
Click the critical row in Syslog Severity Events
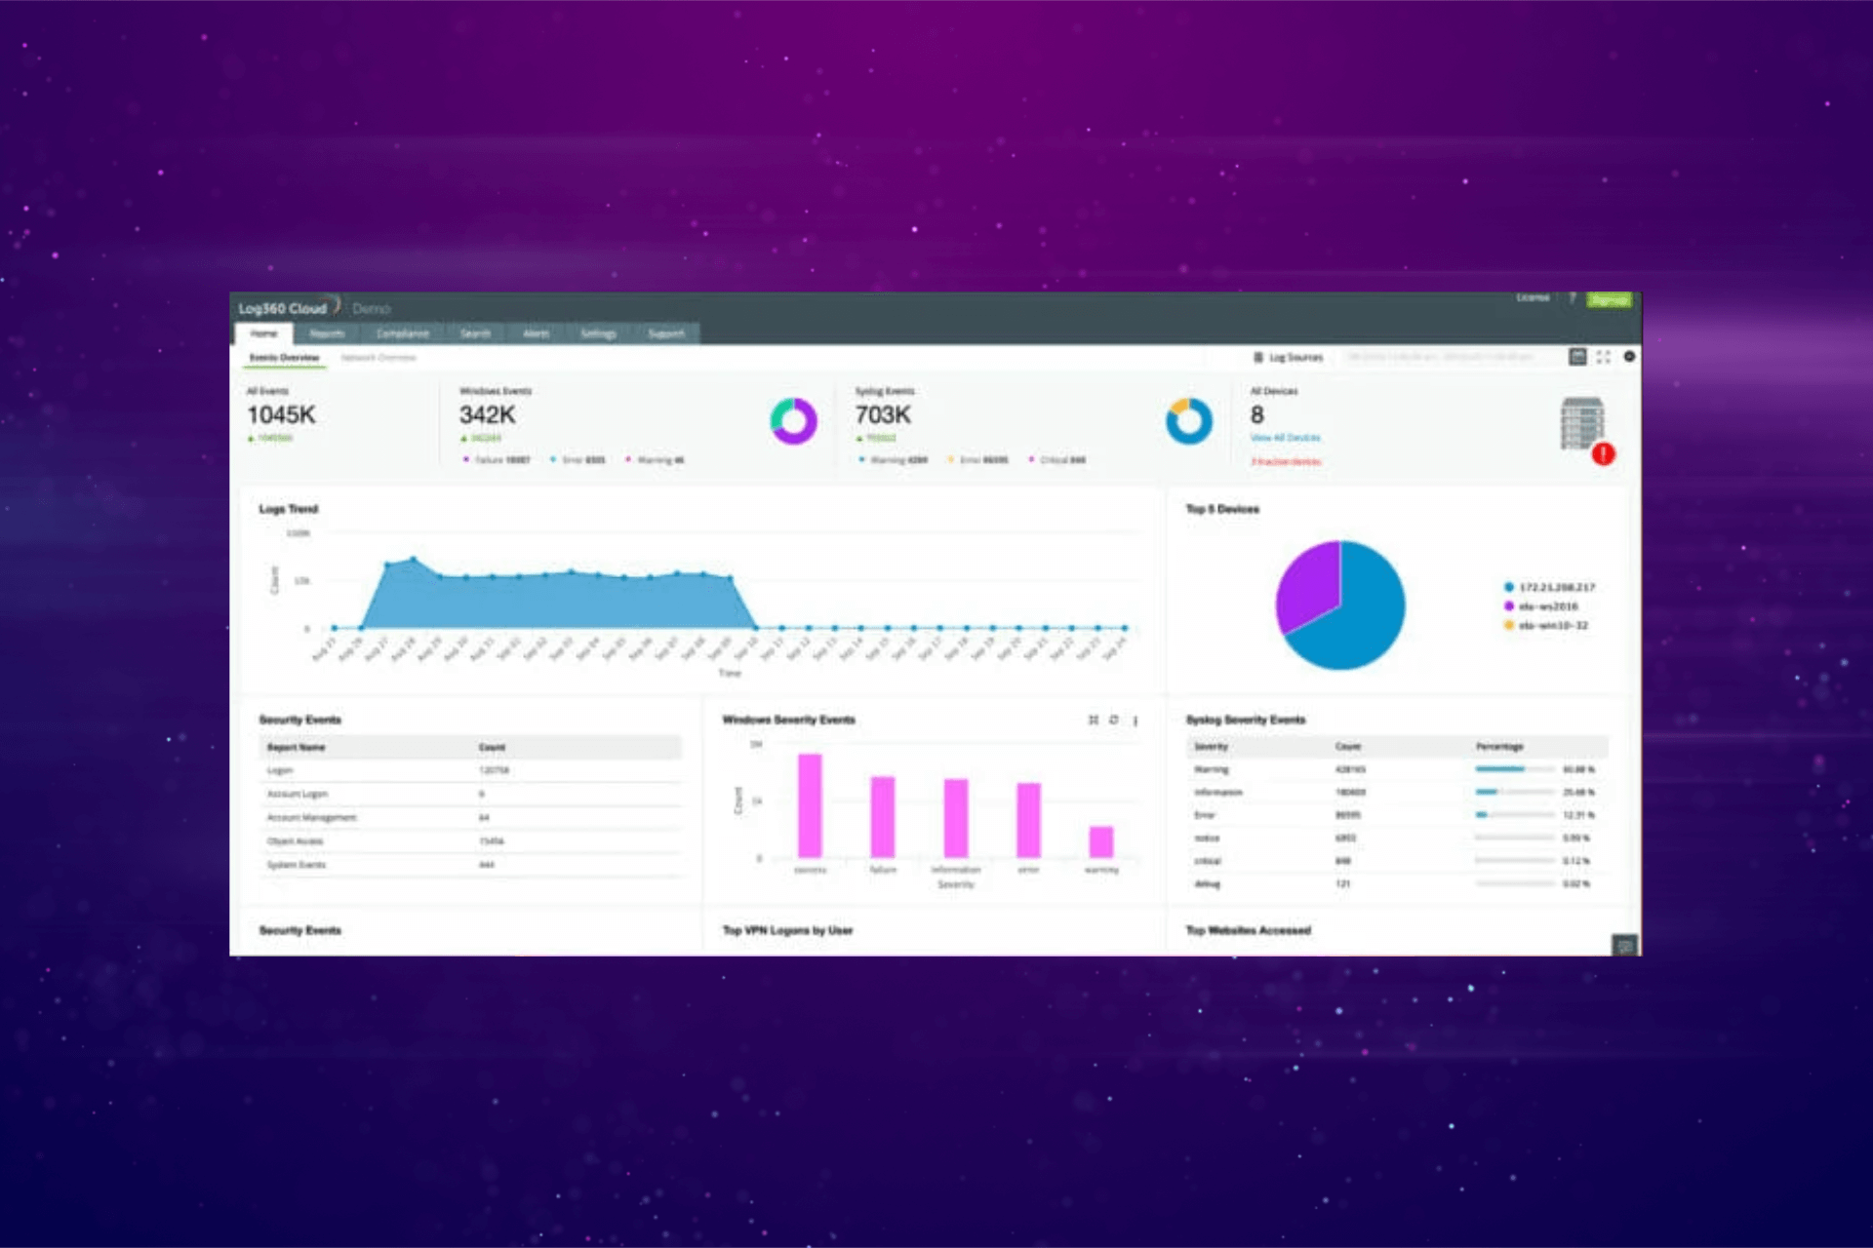[x=1397, y=861]
